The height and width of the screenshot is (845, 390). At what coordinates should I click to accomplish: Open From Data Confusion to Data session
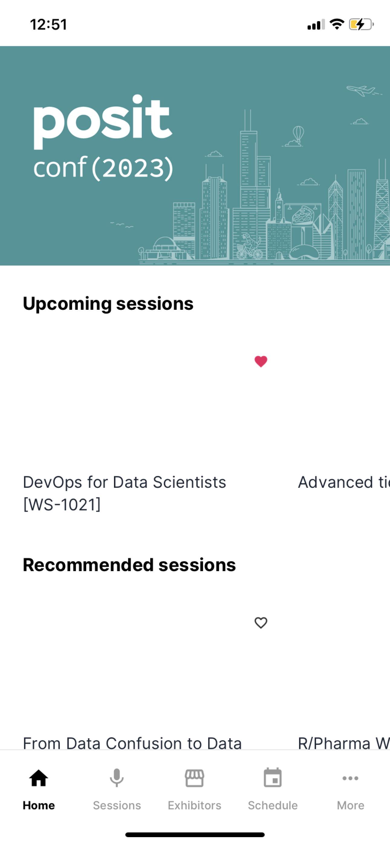click(132, 743)
